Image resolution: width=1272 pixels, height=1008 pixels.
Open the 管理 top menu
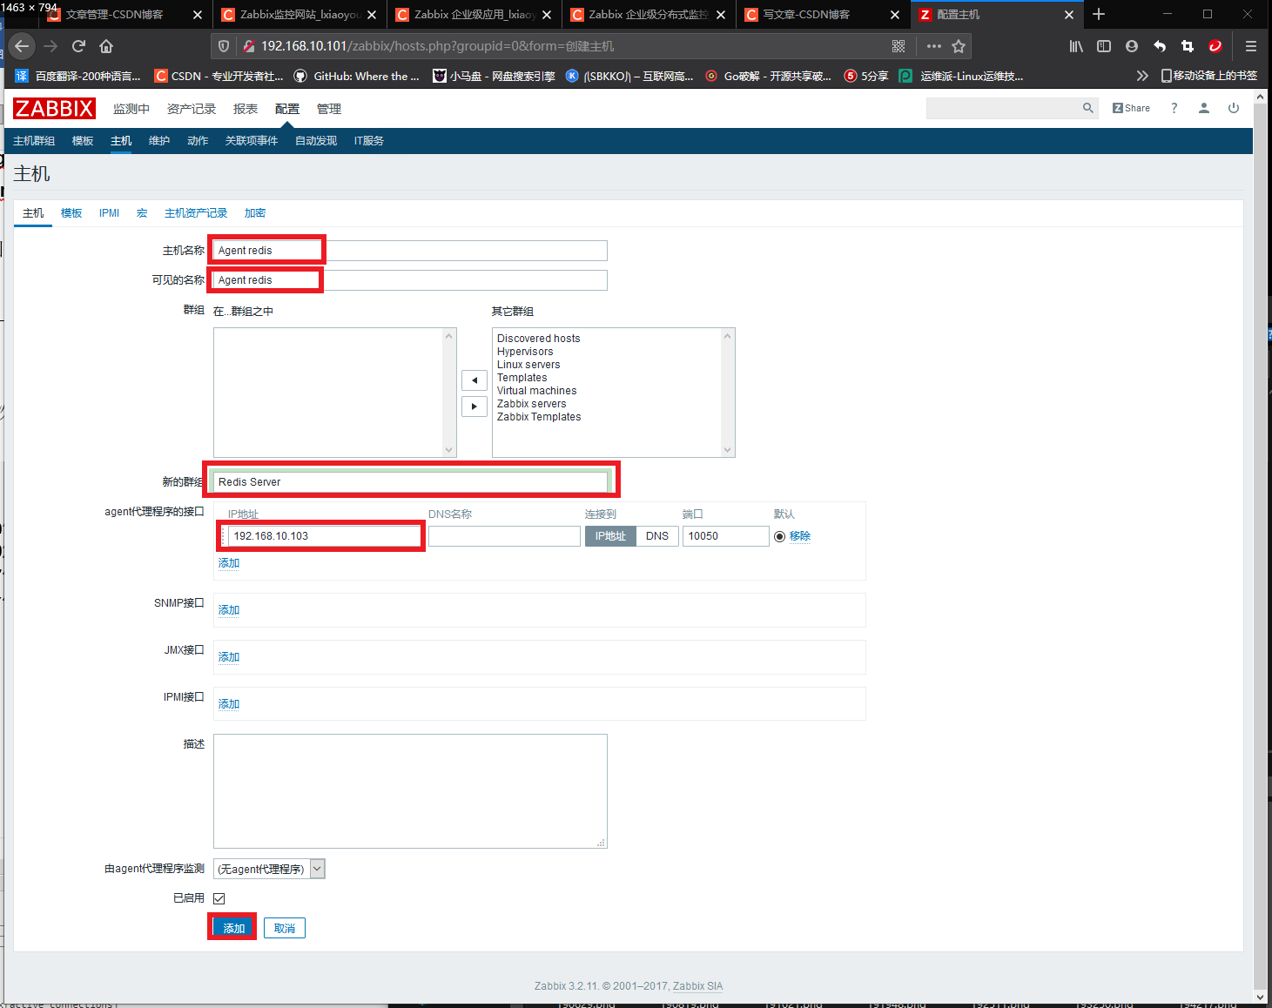(x=329, y=109)
